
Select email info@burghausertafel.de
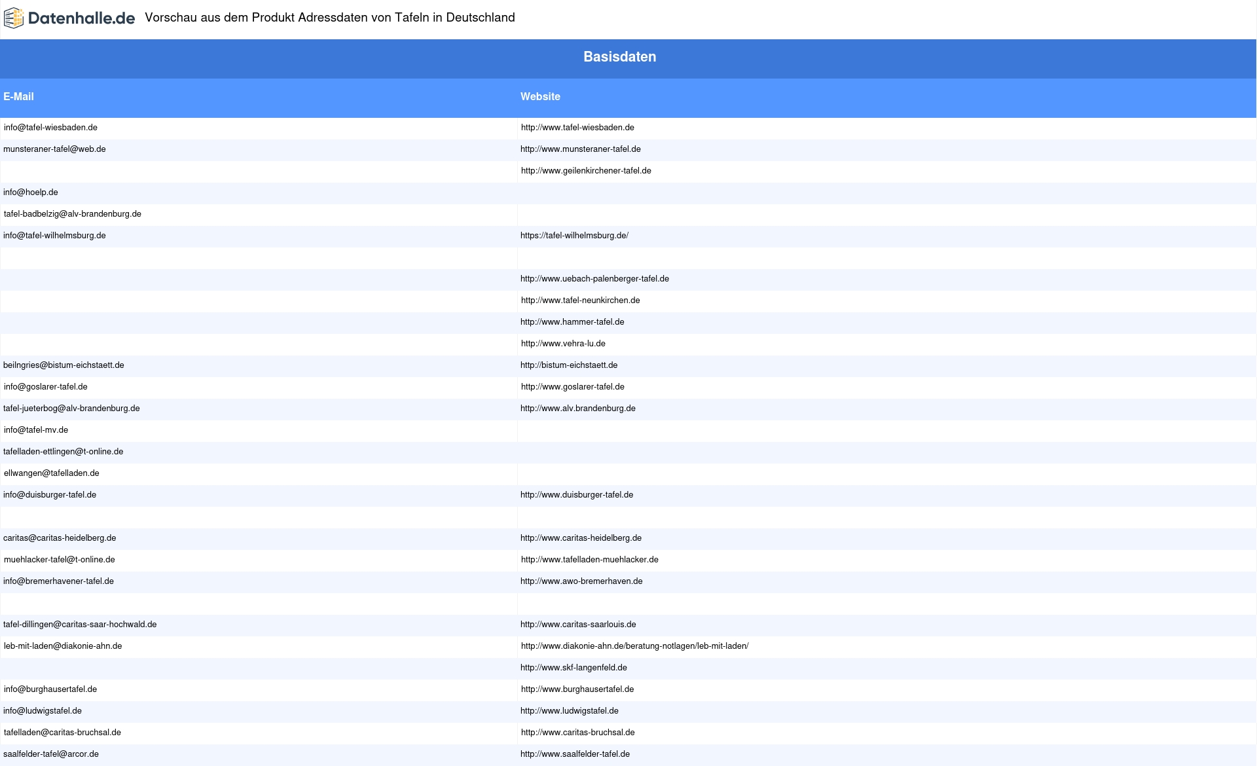tap(50, 689)
